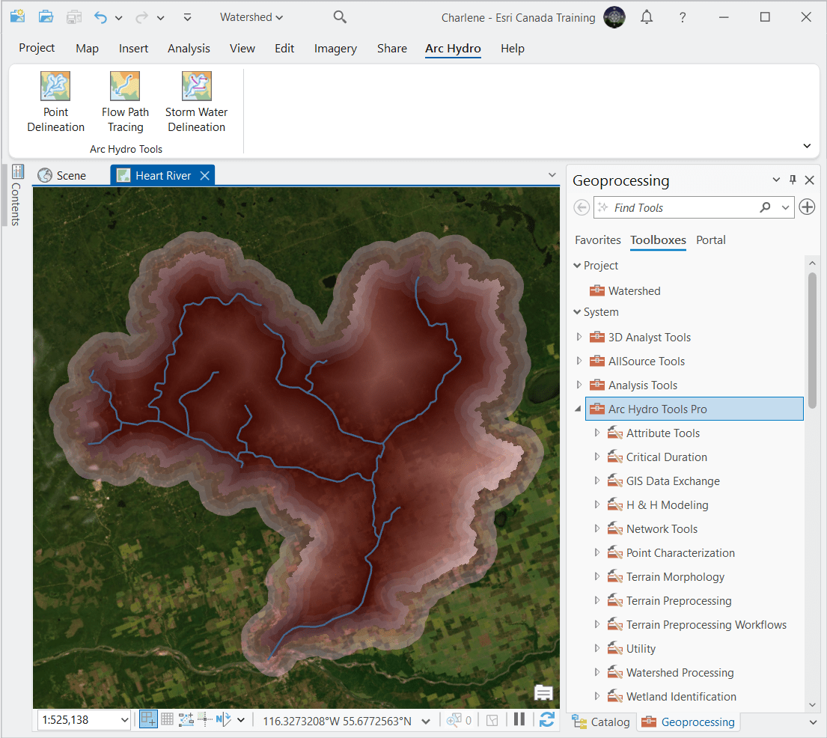This screenshot has width=827, height=738.
Task: Expand the AllSource Tools toolbox
Action: pyautogui.click(x=579, y=361)
